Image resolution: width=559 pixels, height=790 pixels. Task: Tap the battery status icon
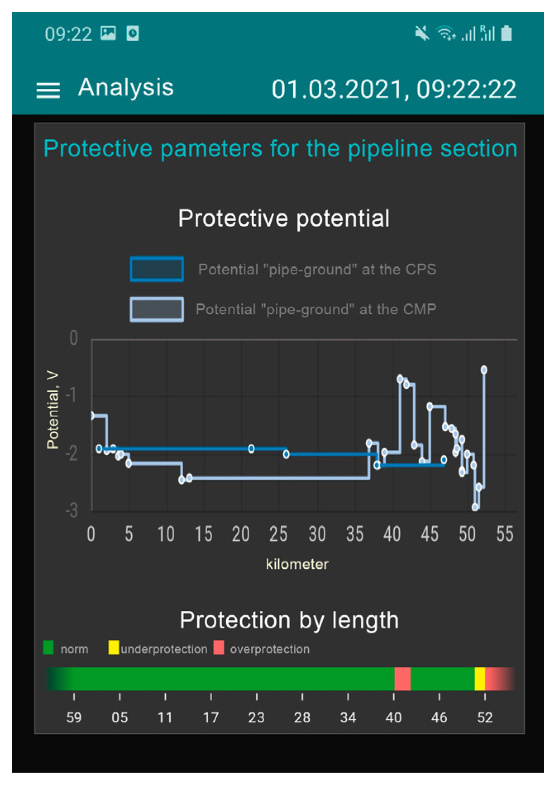(507, 33)
